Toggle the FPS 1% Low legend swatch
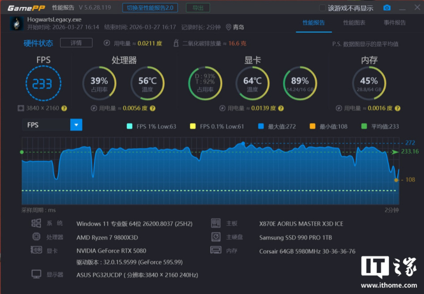The width and height of the screenshot is (424, 294). (129, 126)
